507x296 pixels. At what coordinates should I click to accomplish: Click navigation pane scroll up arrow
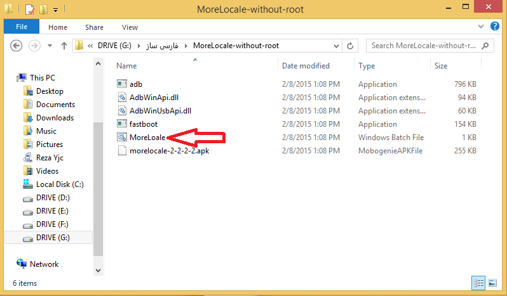[x=98, y=63]
